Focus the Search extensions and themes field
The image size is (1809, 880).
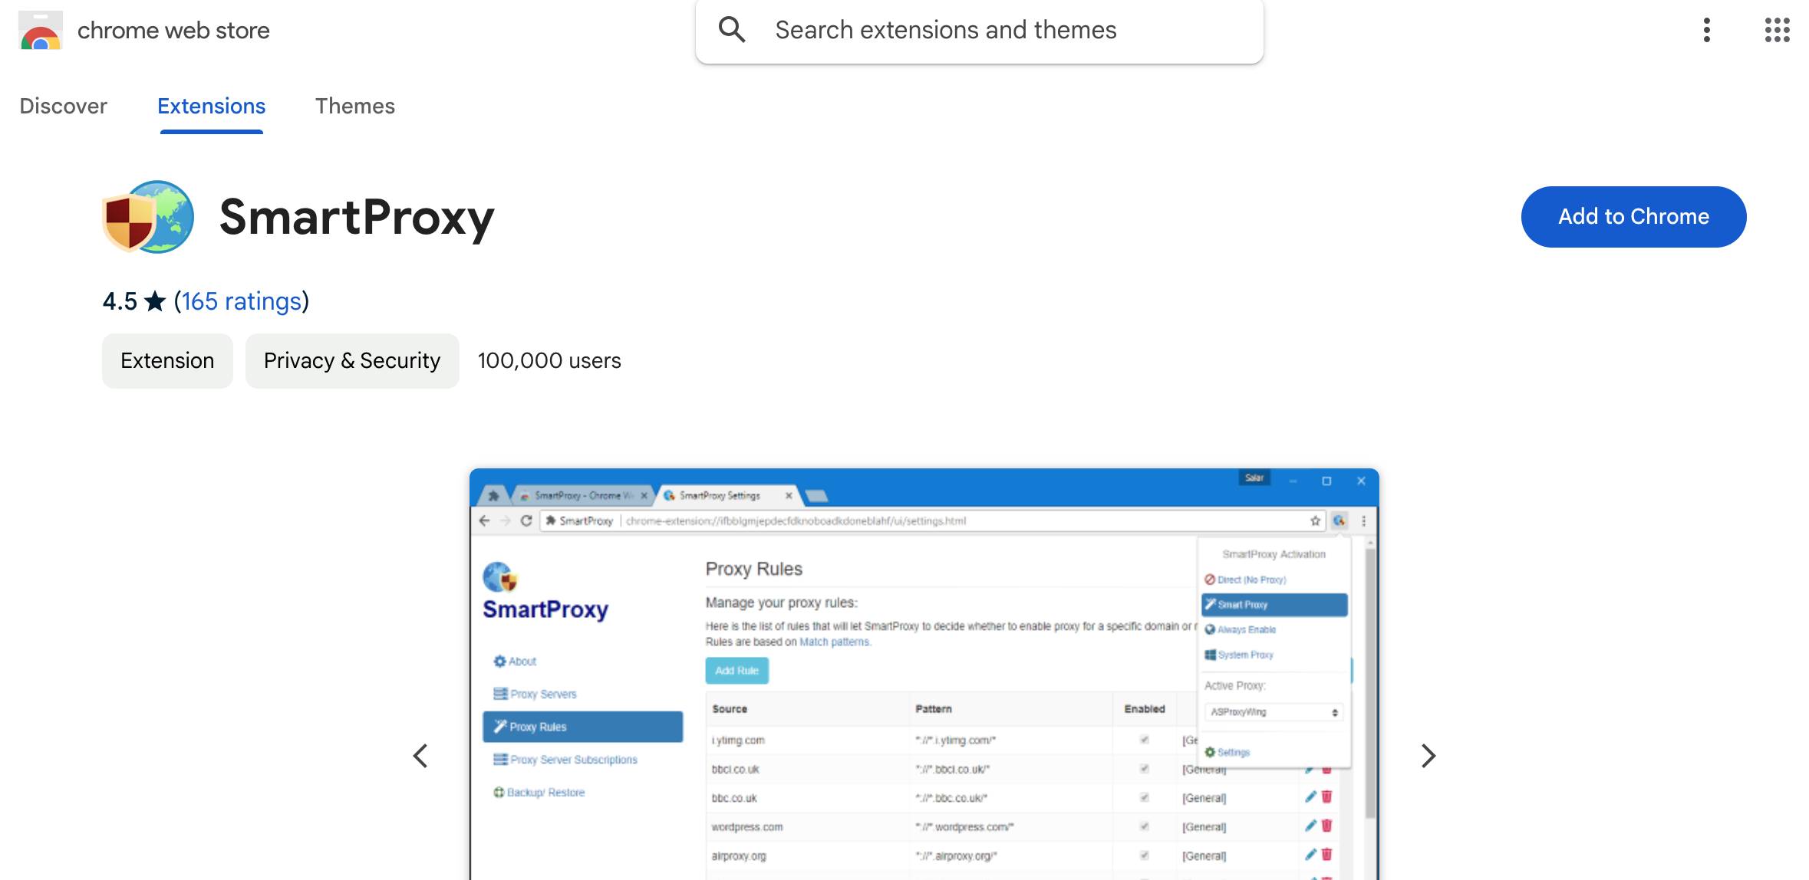click(979, 31)
